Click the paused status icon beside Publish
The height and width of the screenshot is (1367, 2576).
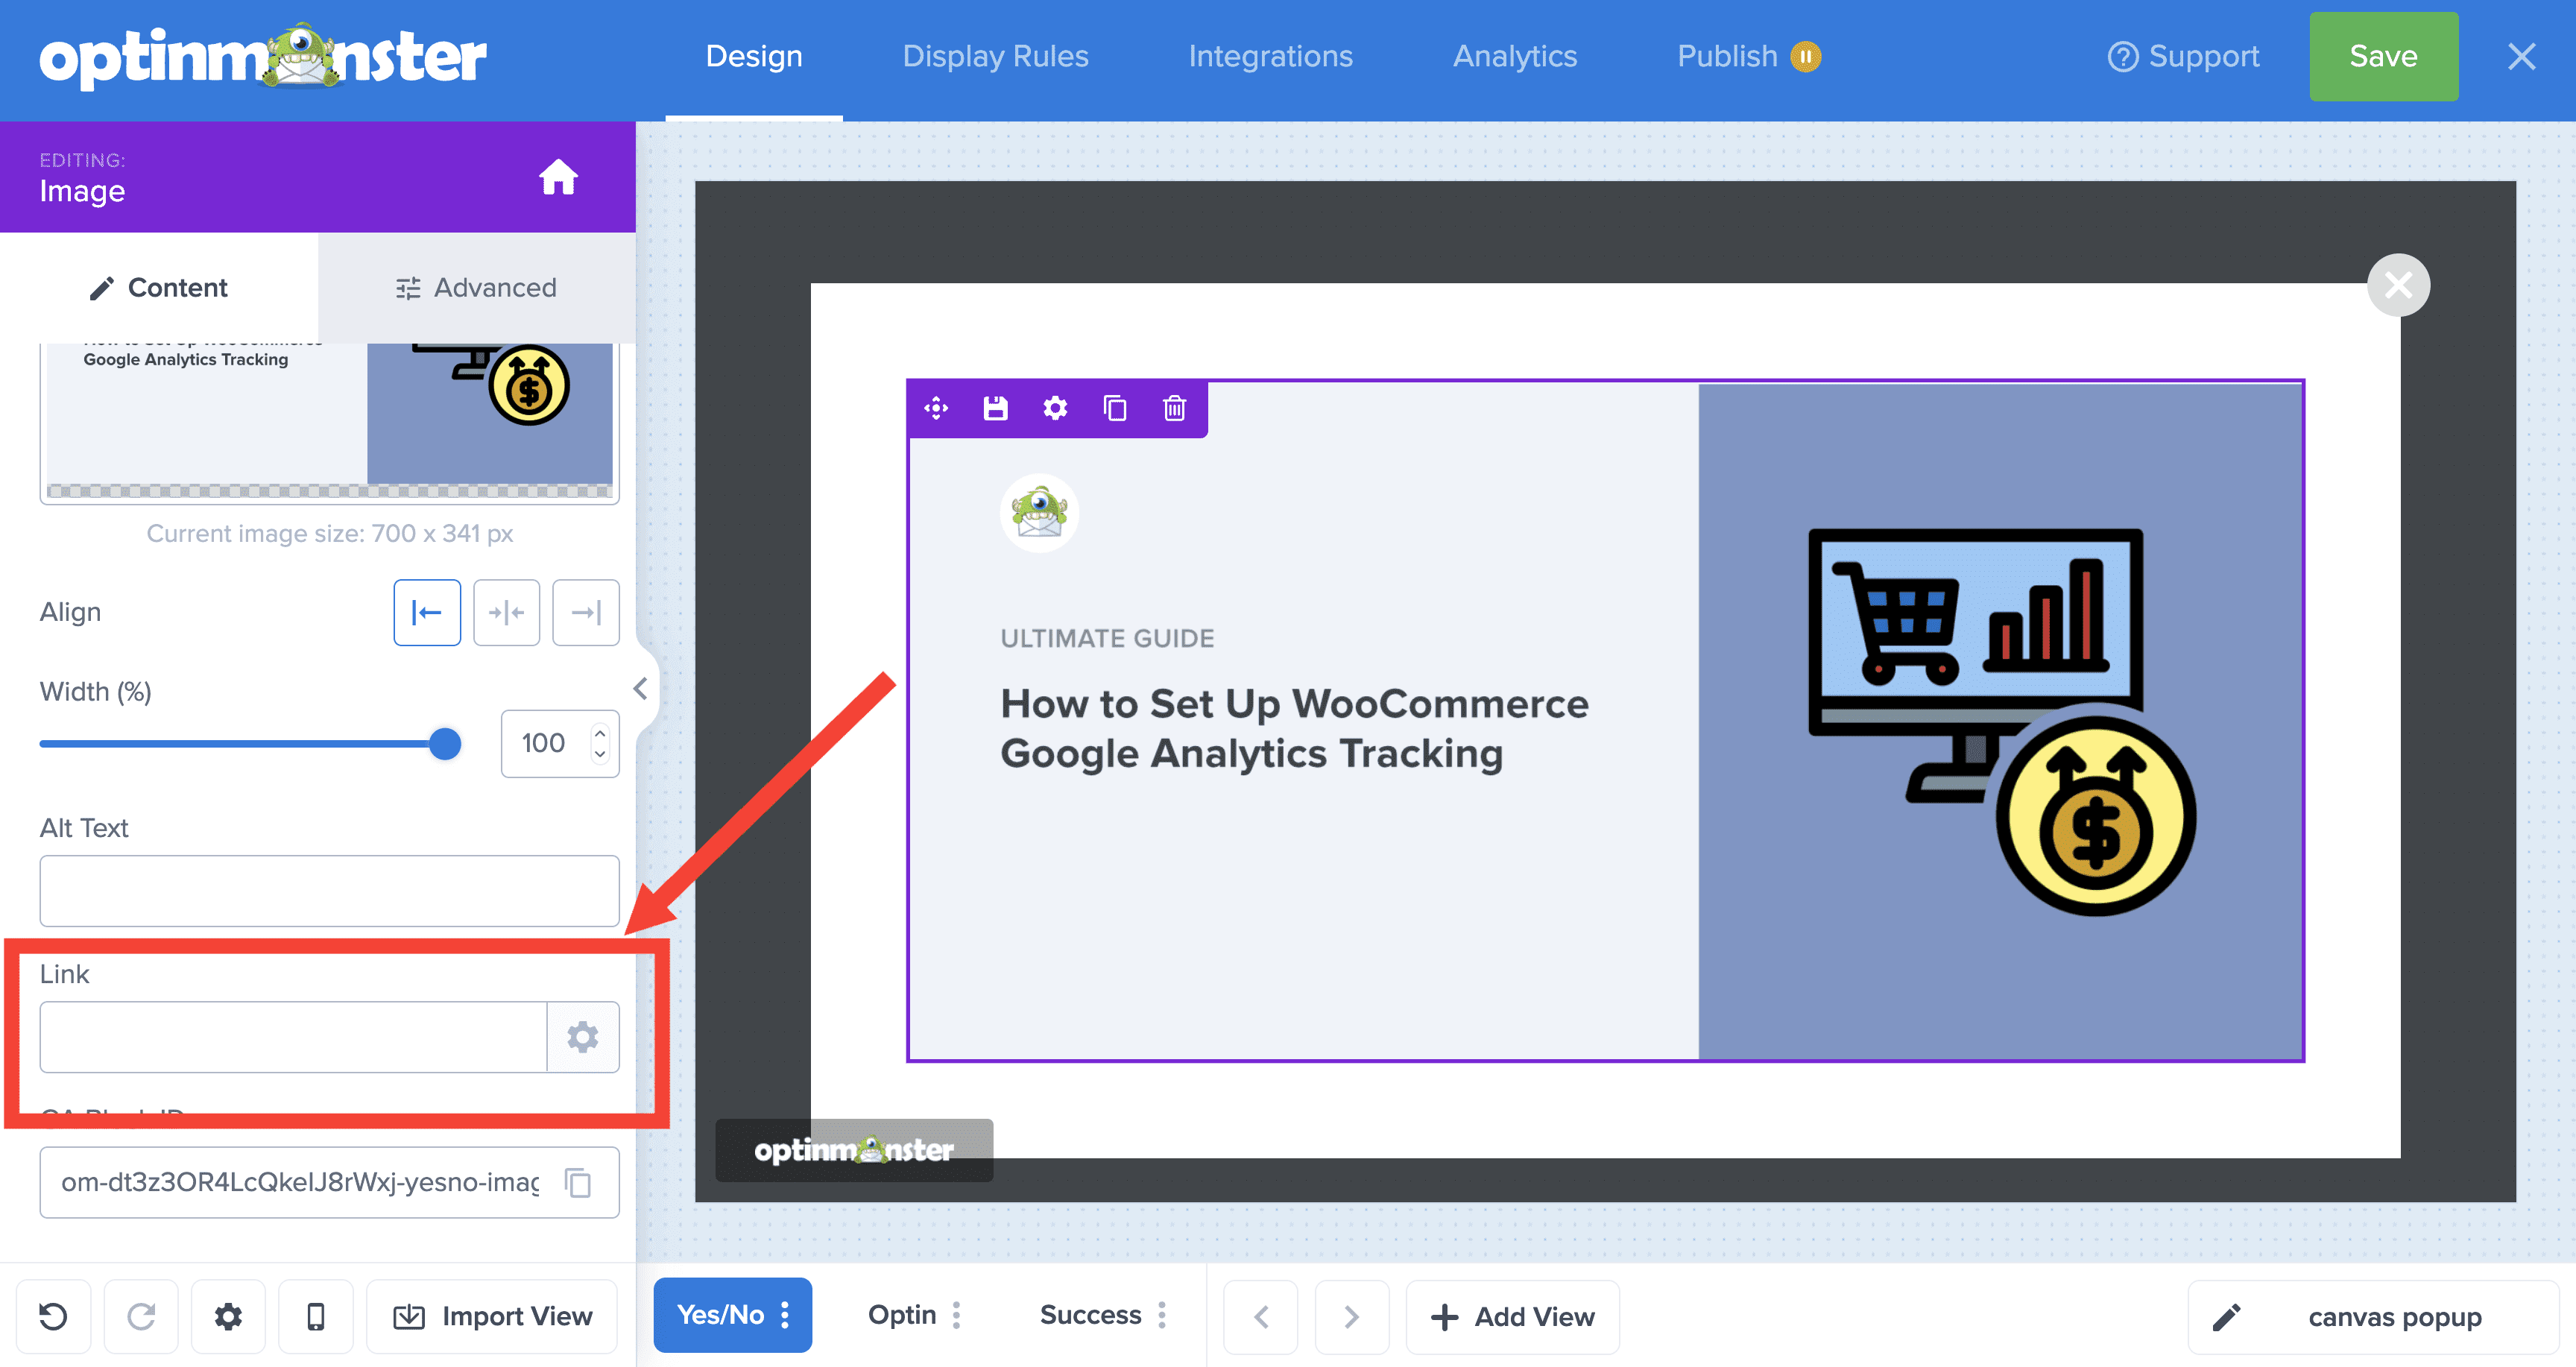point(1805,56)
